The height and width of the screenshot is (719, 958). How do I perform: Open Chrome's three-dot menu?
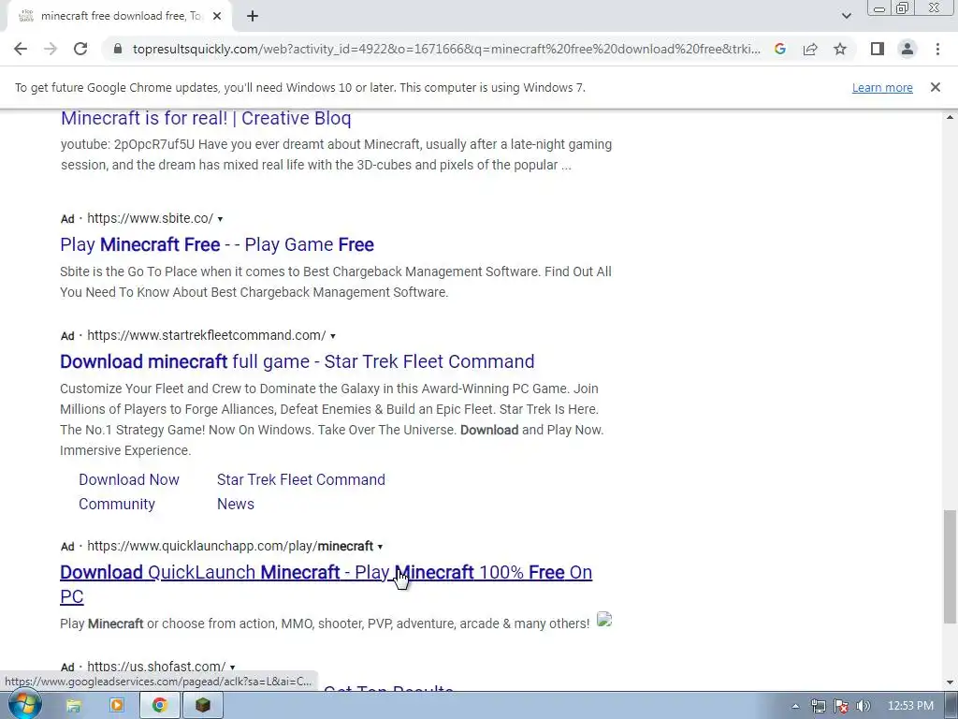coord(937,49)
